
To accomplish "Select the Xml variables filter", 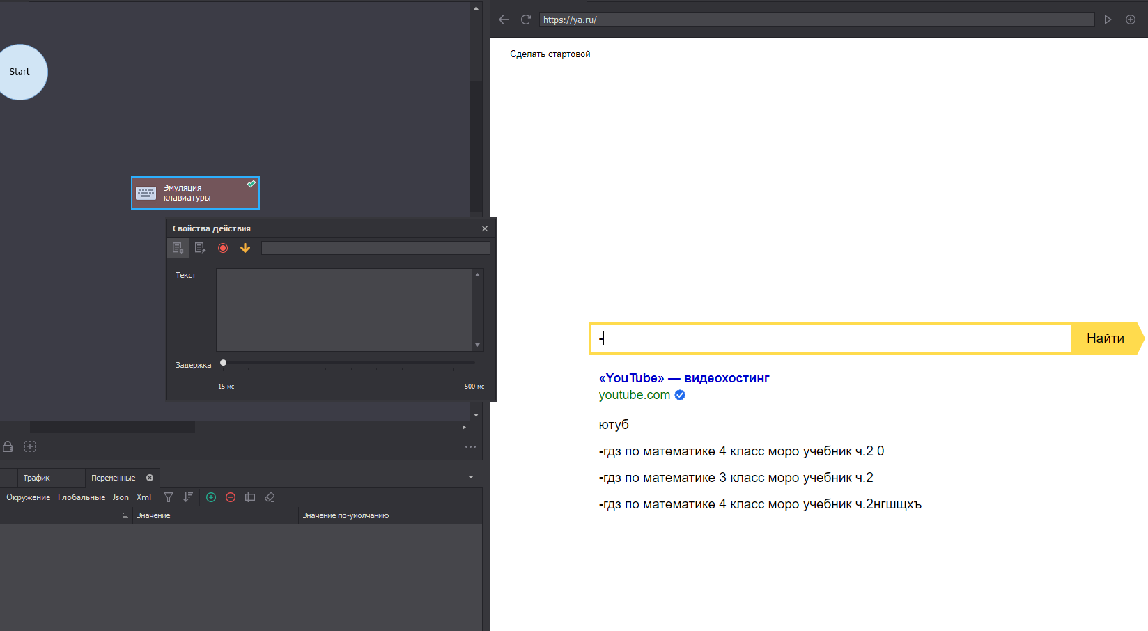I will pyautogui.click(x=143, y=497).
